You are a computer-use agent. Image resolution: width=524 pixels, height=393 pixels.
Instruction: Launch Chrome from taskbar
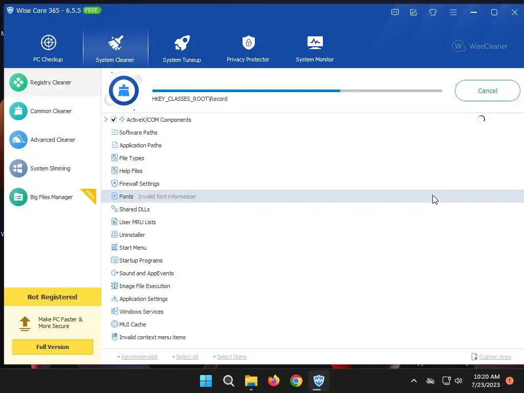point(296,381)
